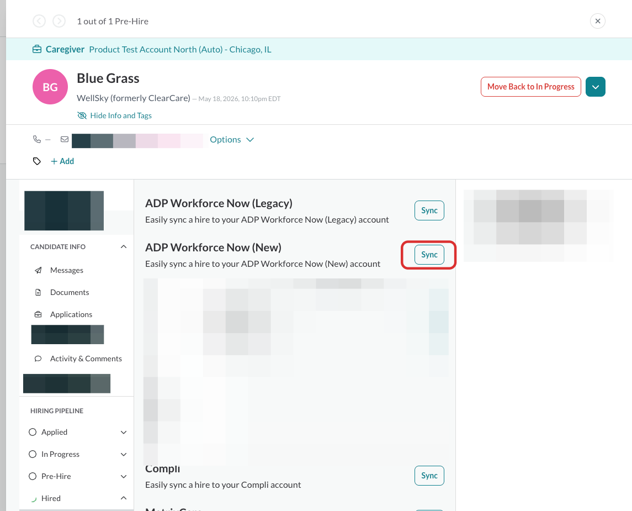Open the Caregiver job link
This screenshot has height=511, width=632.
(x=65, y=49)
